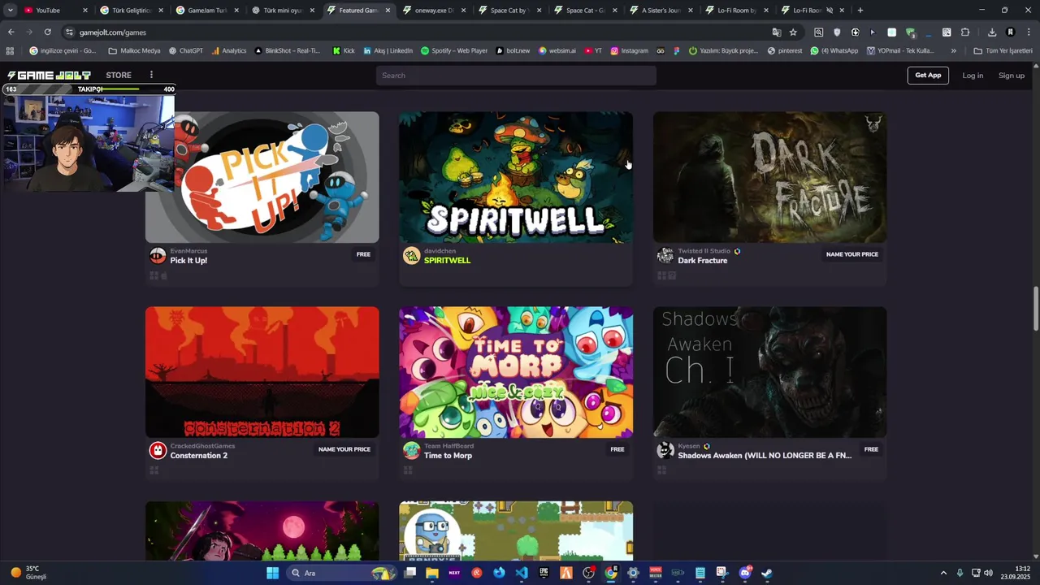Screen dimensions: 1040x585
Task: Open Steam from the taskbar
Action: 766,573
